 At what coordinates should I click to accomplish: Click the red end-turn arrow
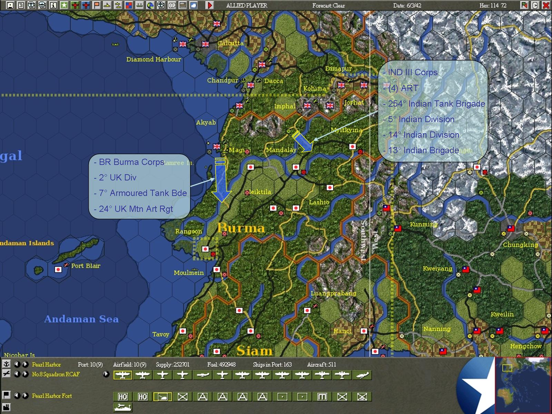[x=209, y=5]
